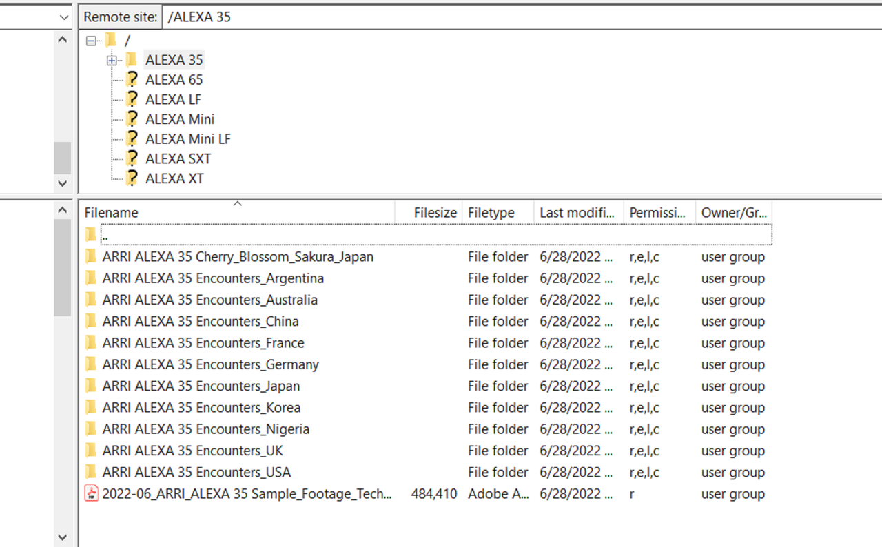Select 'ARRI ALEXA 35 Encounters_Korea' folder name
The width and height of the screenshot is (882, 547).
pyautogui.click(x=201, y=407)
